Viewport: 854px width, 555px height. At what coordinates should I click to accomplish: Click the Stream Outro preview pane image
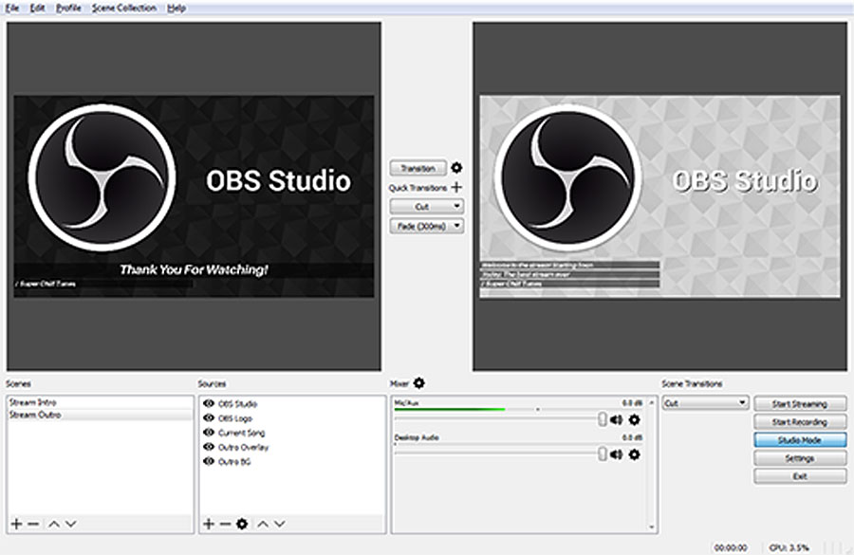[194, 196]
